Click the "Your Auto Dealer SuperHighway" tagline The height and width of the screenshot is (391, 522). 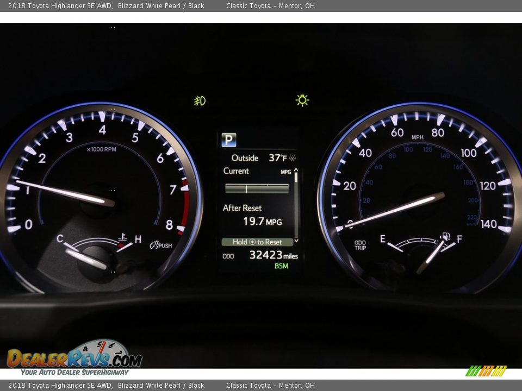pyautogui.click(x=74, y=372)
